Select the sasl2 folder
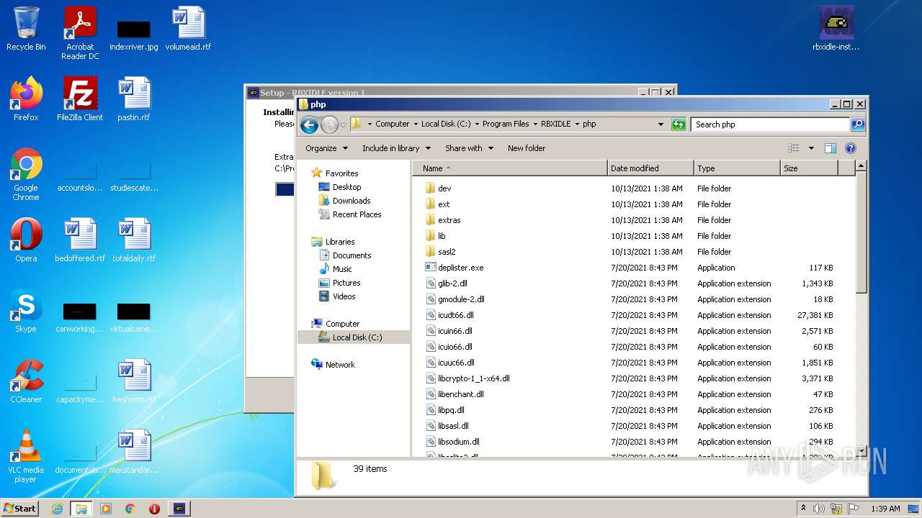Image resolution: width=922 pixels, height=518 pixels. 440,252
